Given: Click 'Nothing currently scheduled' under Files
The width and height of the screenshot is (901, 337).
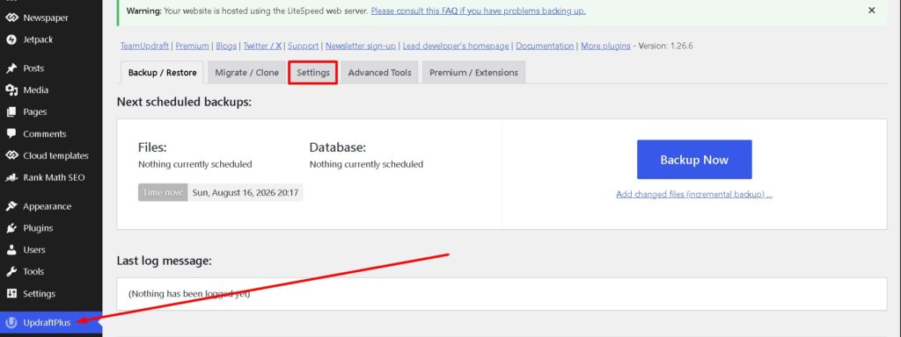Looking at the screenshot, I should coord(194,164).
